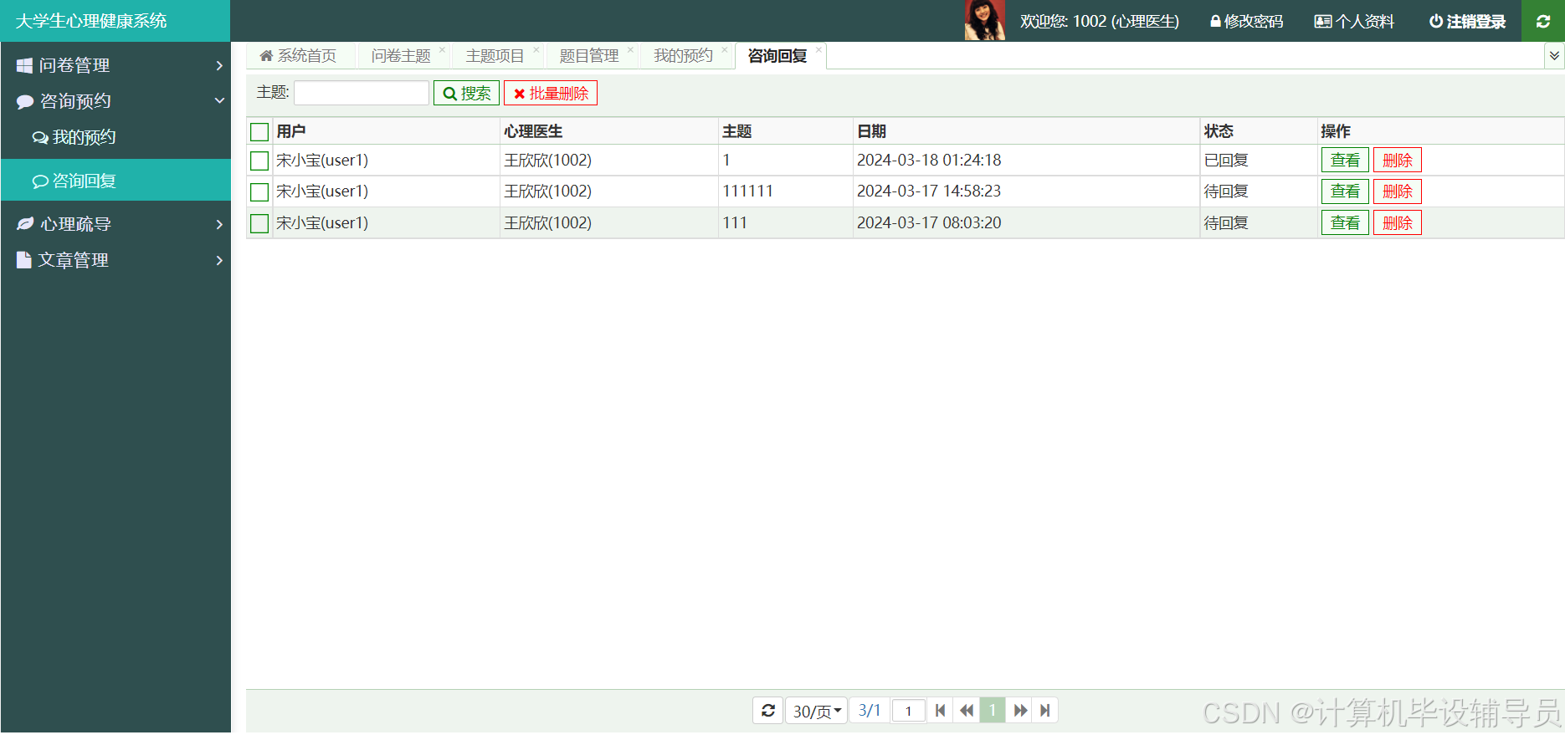Click the 大学生心理健康系统 title
1565x740 pixels.
pyautogui.click(x=91, y=21)
